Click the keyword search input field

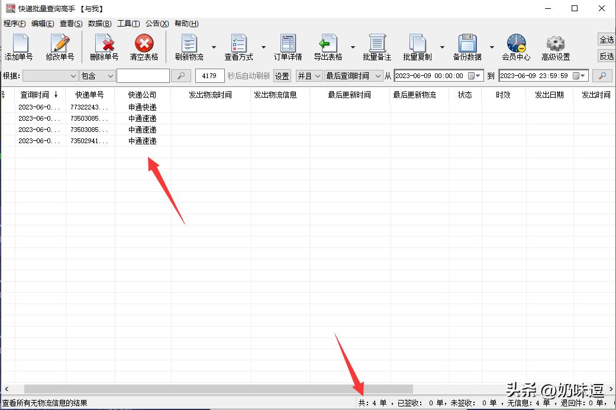point(143,76)
